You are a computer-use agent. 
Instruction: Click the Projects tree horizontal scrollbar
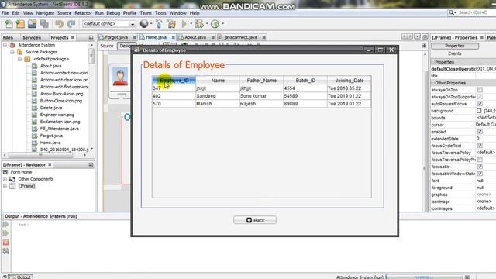point(40,155)
